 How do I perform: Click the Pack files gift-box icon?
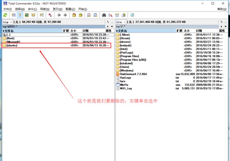coord(74,15)
